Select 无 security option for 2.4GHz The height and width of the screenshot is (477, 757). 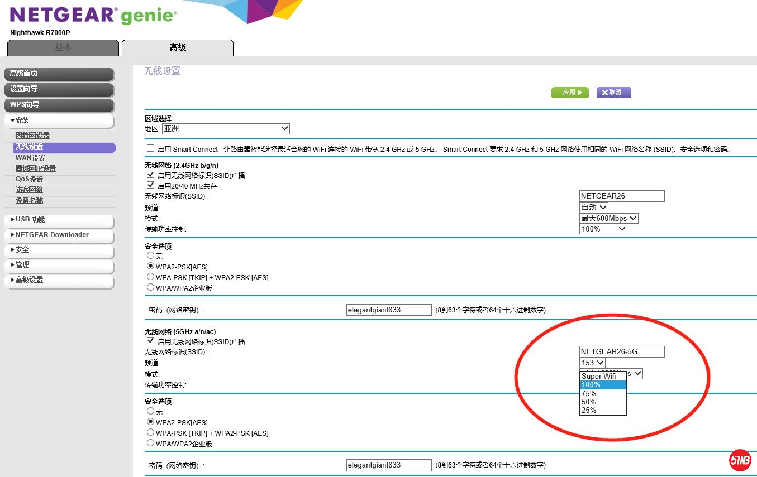coord(150,256)
